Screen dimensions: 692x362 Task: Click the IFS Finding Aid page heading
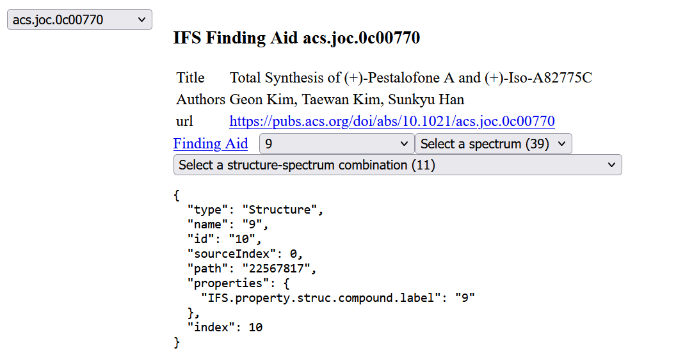pyautogui.click(x=296, y=38)
